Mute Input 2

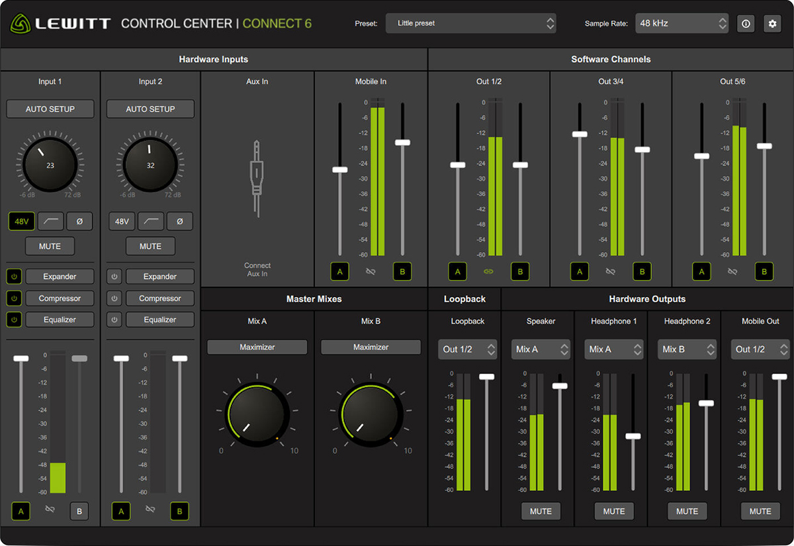(x=151, y=246)
